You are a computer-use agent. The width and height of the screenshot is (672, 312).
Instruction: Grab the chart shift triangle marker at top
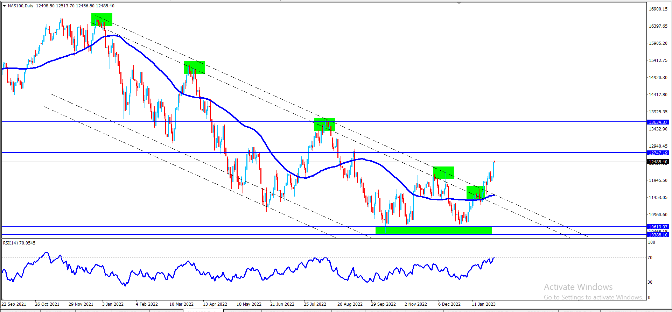(x=459, y=3)
